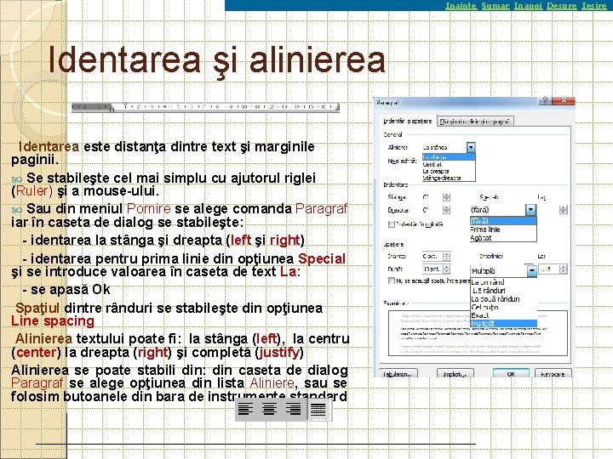Click the red Line spacing text
Viewport: 613px width, 459px height.
pyautogui.click(x=53, y=321)
